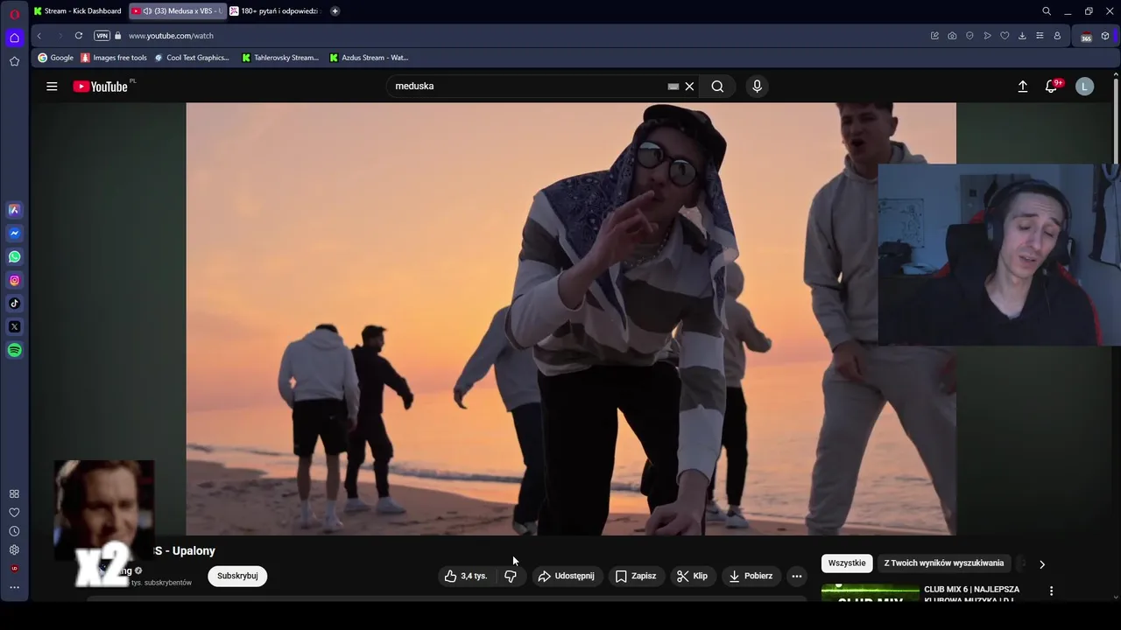1121x630 pixels.
Task: Open the Opera sidebar home icon
Action: coord(14,38)
